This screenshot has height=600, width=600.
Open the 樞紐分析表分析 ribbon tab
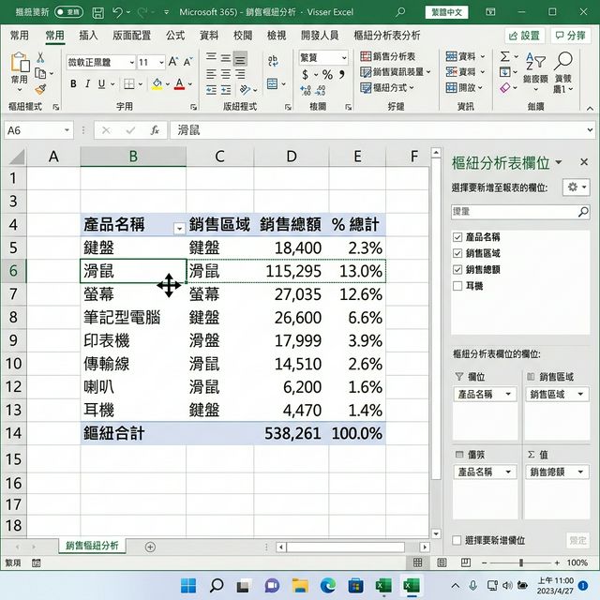pos(387,36)
